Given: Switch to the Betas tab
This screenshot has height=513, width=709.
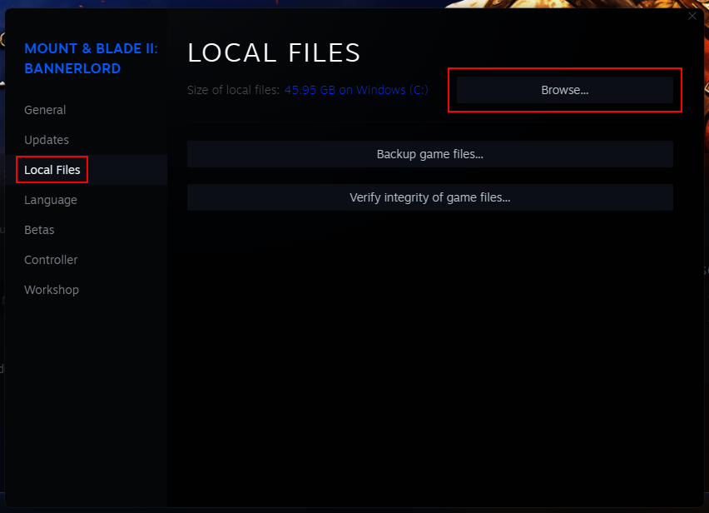Looking at the screenshot, I should click(x=41, y=230).
